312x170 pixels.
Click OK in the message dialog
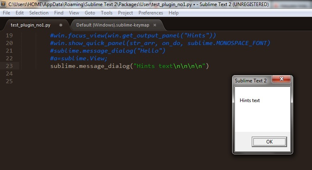tap(269, 142)
